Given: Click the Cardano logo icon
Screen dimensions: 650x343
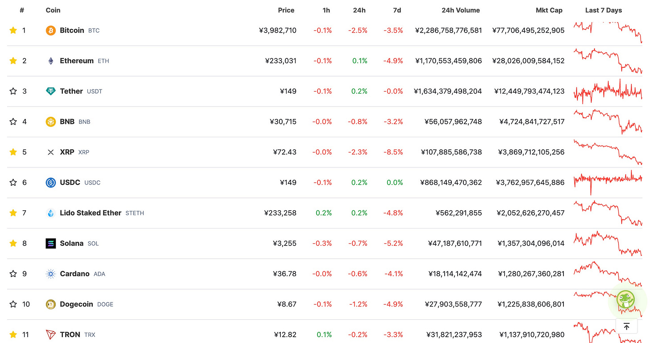Looking at the screenshot, I should click(51, 274).
